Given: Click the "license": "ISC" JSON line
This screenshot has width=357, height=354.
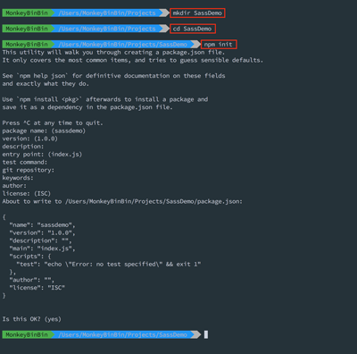Looking at the screenshot, I should [37, 288].
